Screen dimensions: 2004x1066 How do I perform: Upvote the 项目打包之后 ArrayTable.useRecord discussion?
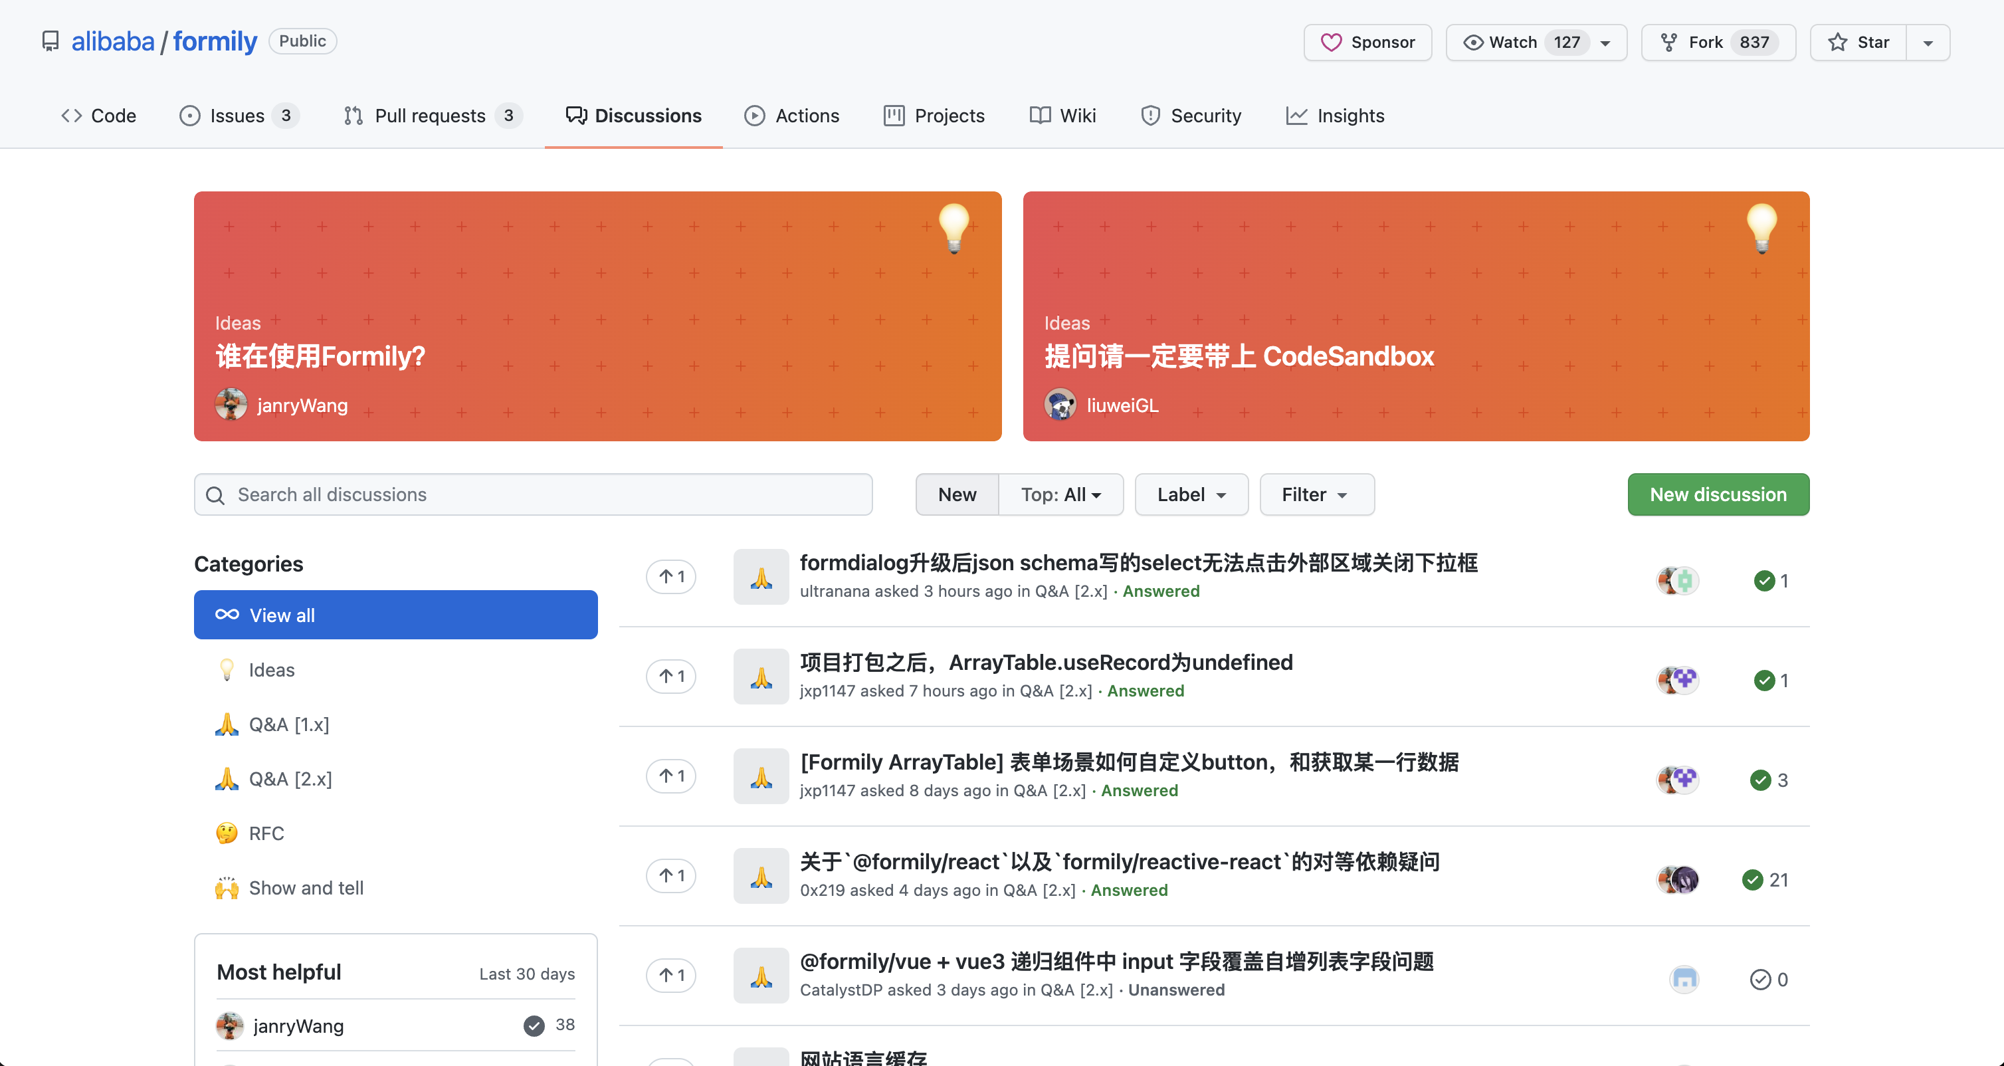tap(670, 676)
